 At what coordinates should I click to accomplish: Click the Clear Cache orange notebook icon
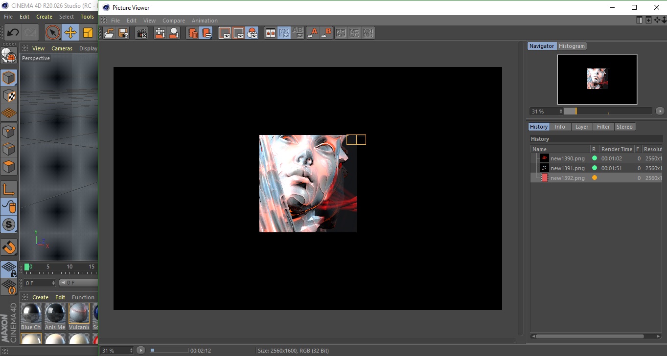(206, 33)
